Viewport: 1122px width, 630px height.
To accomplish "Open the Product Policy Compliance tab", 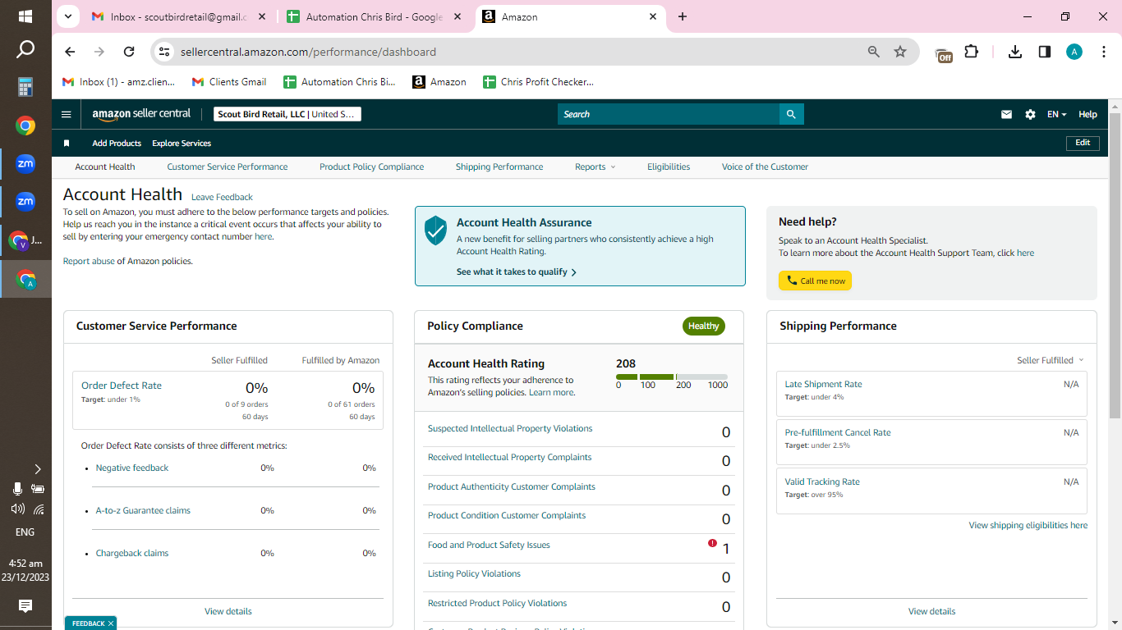I will click(372, 167).
